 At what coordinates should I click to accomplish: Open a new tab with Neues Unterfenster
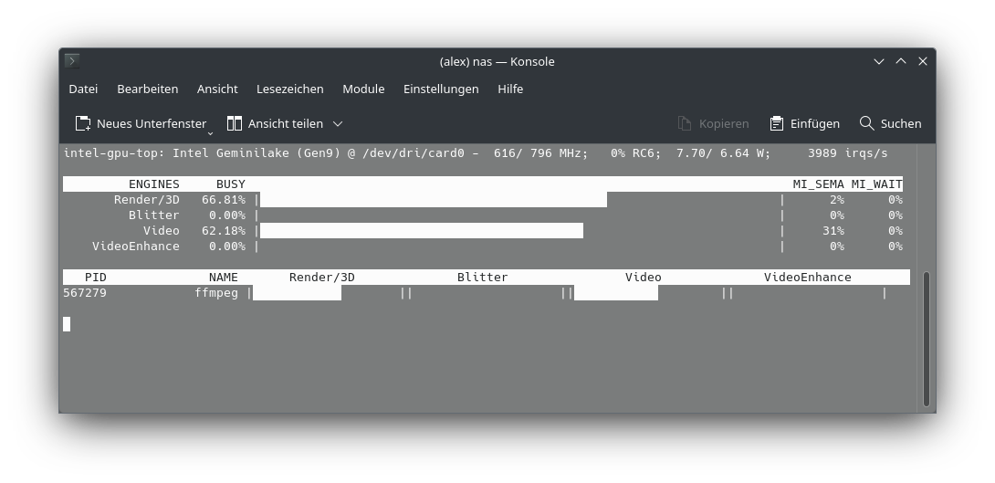click(x=140, y=123)
